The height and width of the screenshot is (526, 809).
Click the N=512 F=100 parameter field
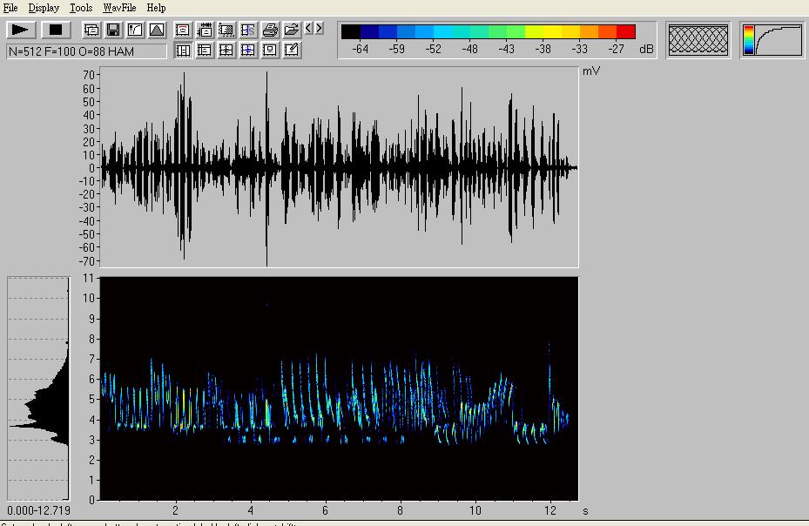point(86,51)
